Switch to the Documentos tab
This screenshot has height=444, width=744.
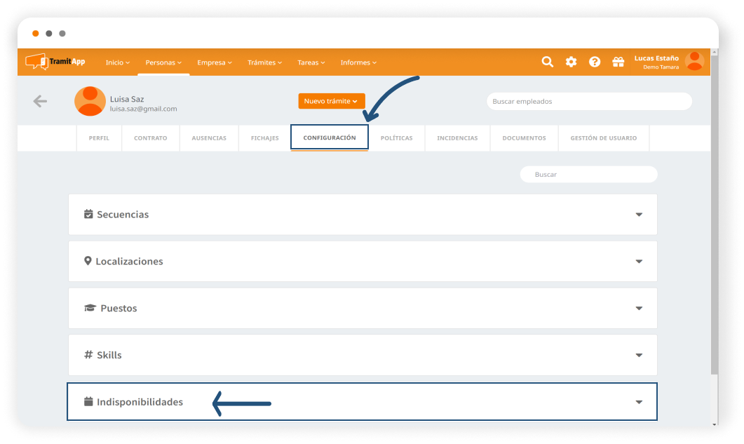(x=524, y=138)
